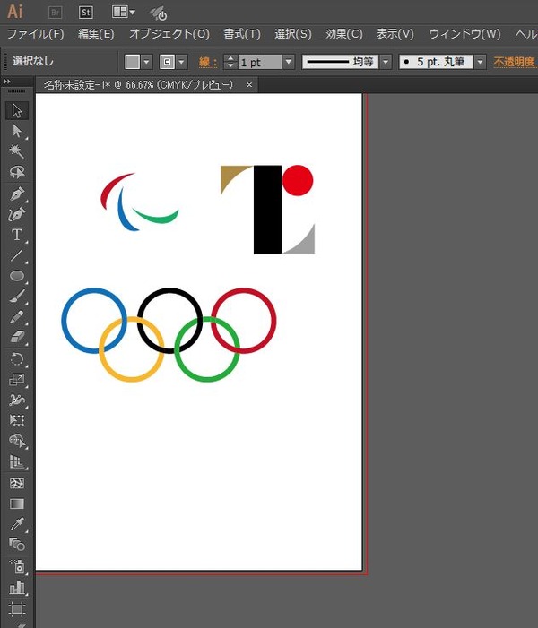Open the 効果(C) menu

tap(344, 34)
